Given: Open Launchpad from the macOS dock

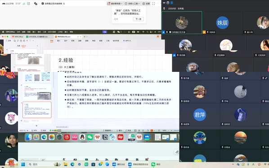Looking at the screenshot, I should click(36, 137).
